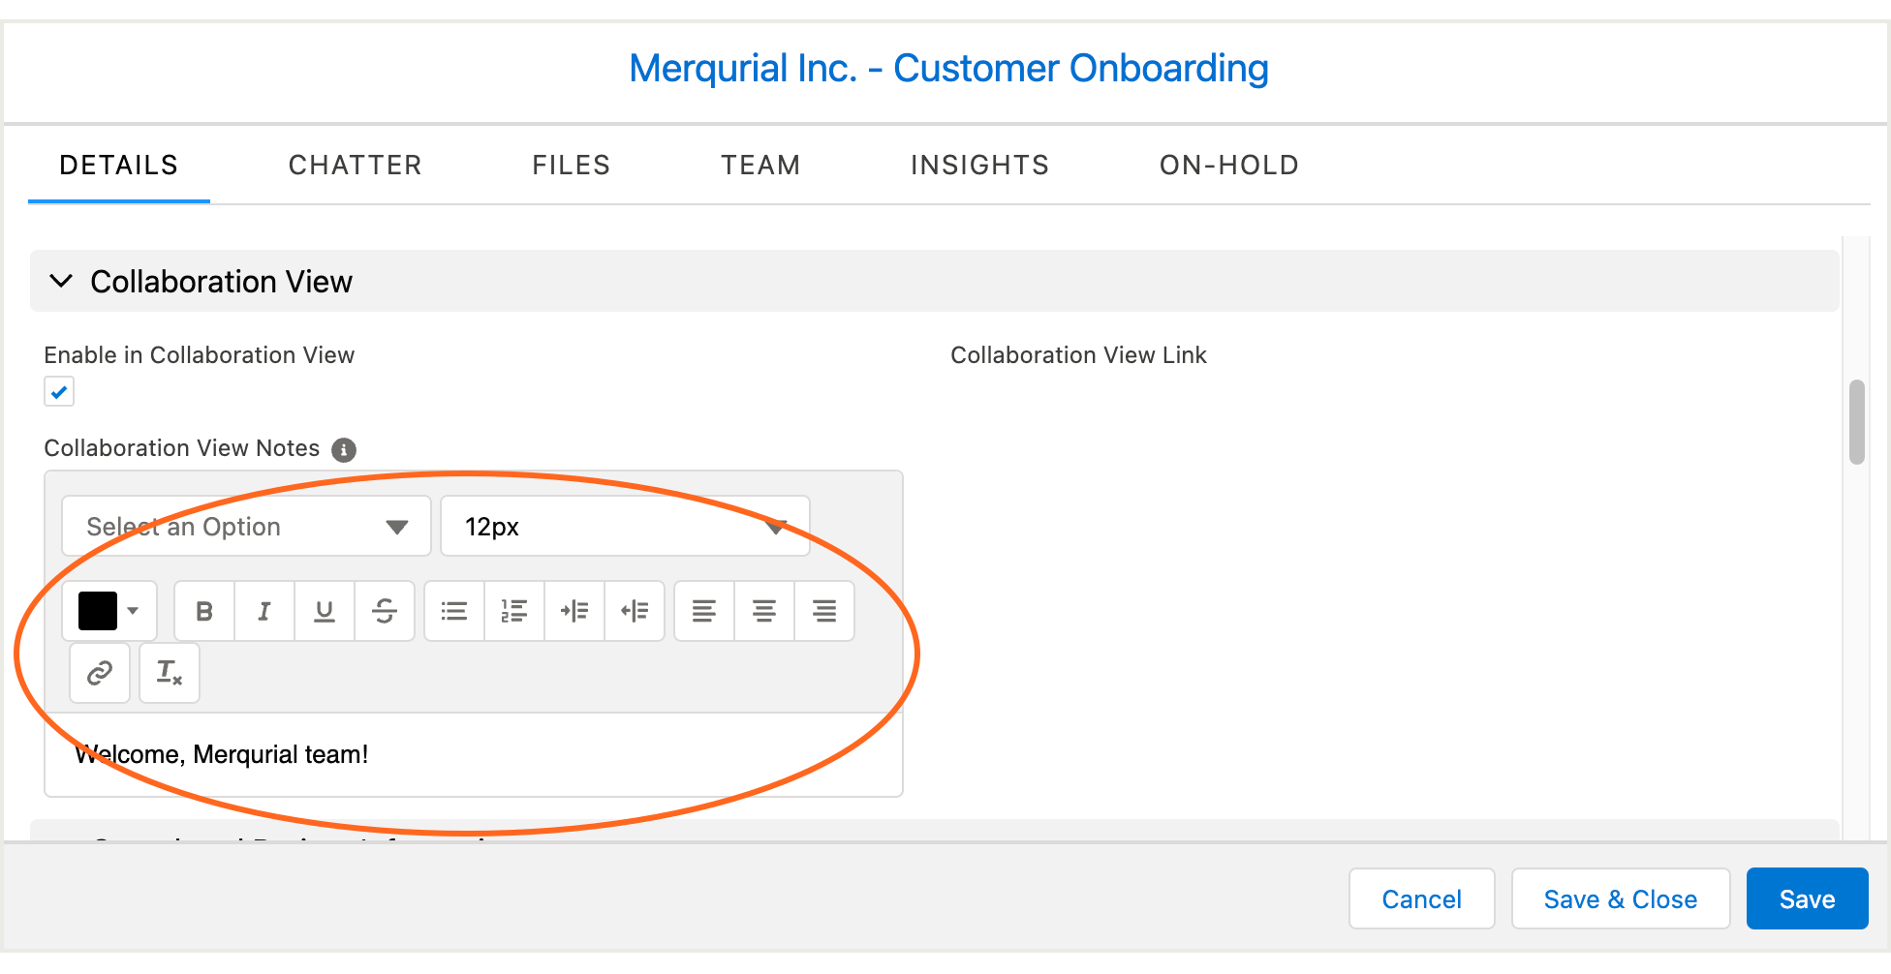Viewport: 1891px width, 974px height.
Task: Switch to the Chatter tab
Action: click(x=355, y=165)
